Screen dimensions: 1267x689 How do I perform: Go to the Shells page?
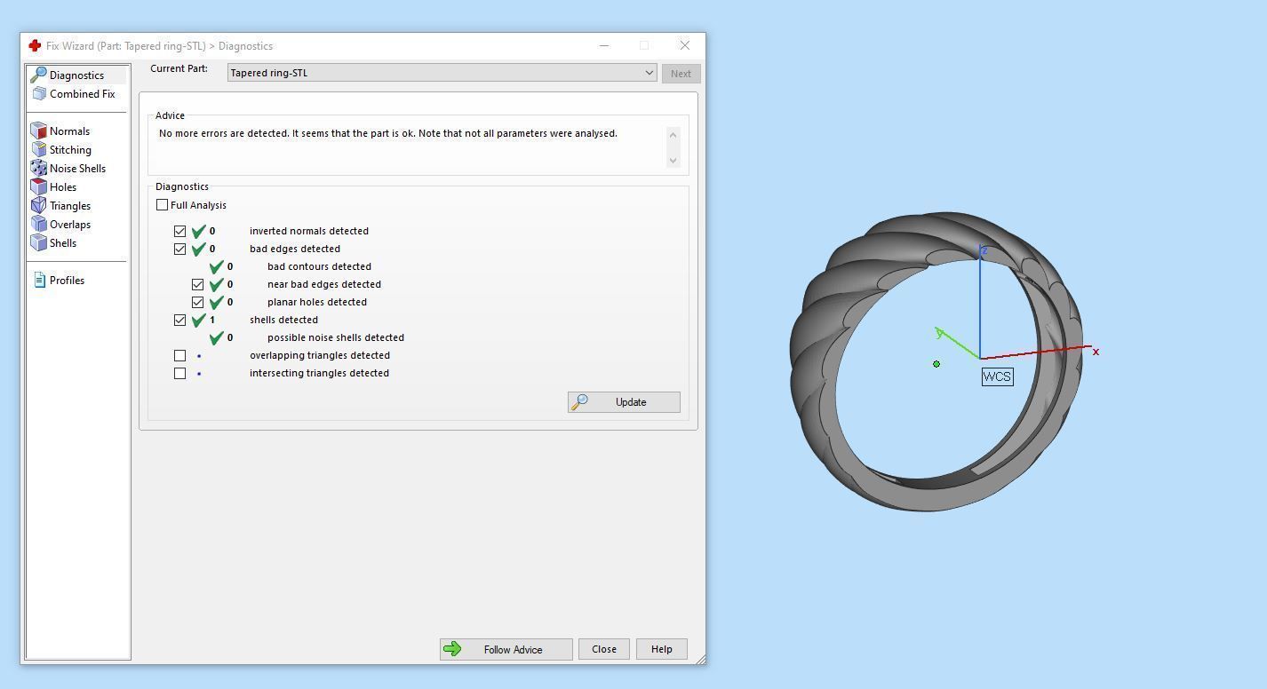click(x=63, y=243)
